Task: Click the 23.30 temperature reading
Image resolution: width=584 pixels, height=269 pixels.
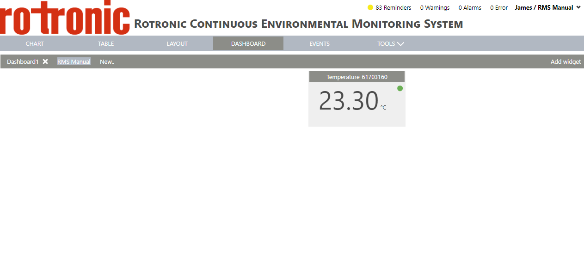Action: click(x=349, y=101)
